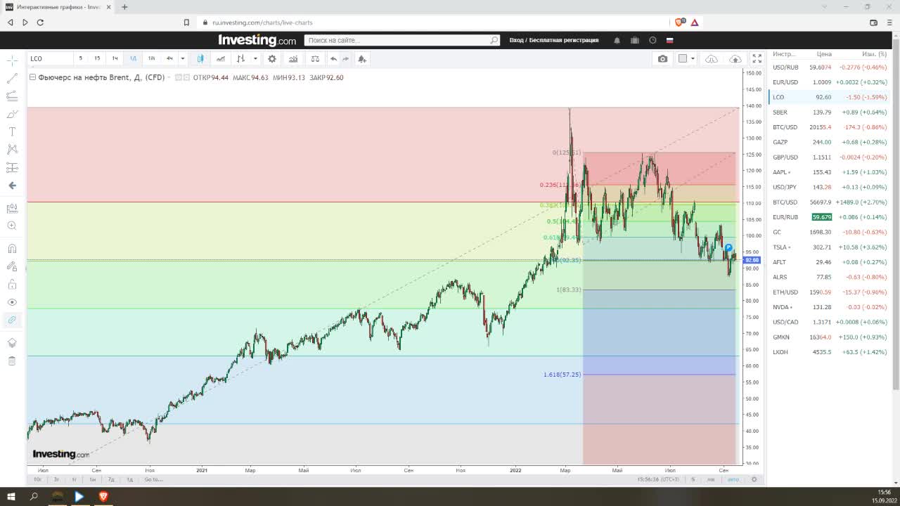This screenshot has height=506, width=900.
Task: Open the pitchfork drawing tools
Action: tap(12, 96)
